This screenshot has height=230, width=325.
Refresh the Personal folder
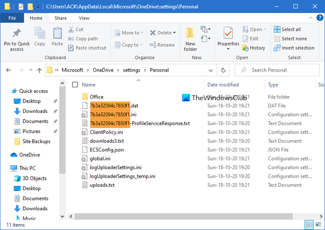[223, 70]
